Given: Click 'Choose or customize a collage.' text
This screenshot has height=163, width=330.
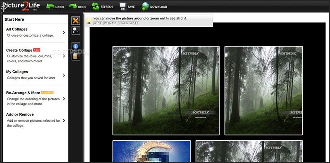Looking at the screenshot, I should coord(30,35).
